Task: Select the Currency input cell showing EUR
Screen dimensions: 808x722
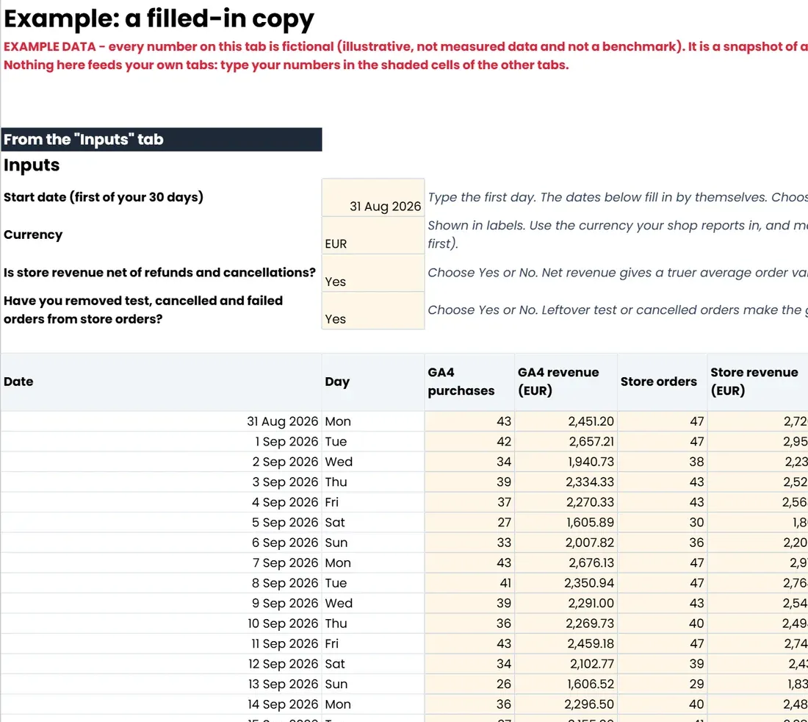Action: click(x=373, y=235)
